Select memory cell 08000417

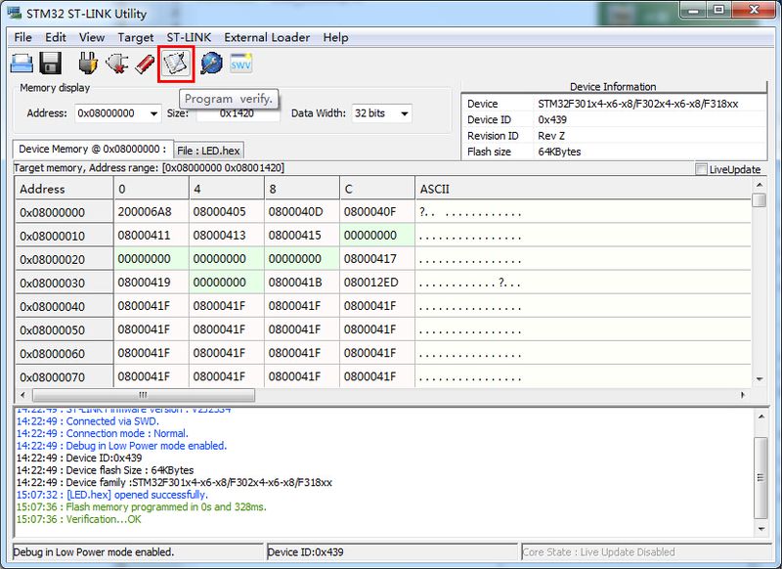click(377, 259)
